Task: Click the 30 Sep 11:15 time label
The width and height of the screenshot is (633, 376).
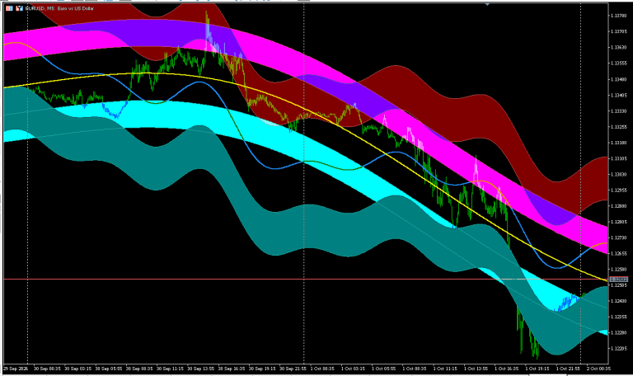Action: (170, 369)
